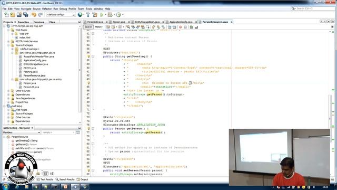
Task: Click the editor Find Selection magnifier icon
Action: click(x=128, y=27)
